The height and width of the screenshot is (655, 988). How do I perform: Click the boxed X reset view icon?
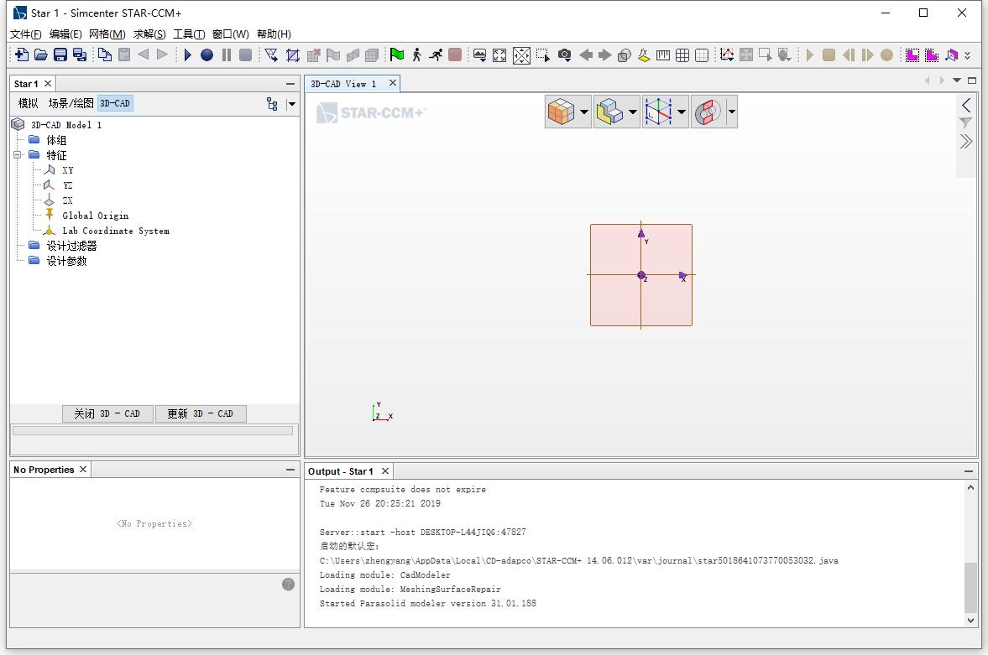pos(522,55)
